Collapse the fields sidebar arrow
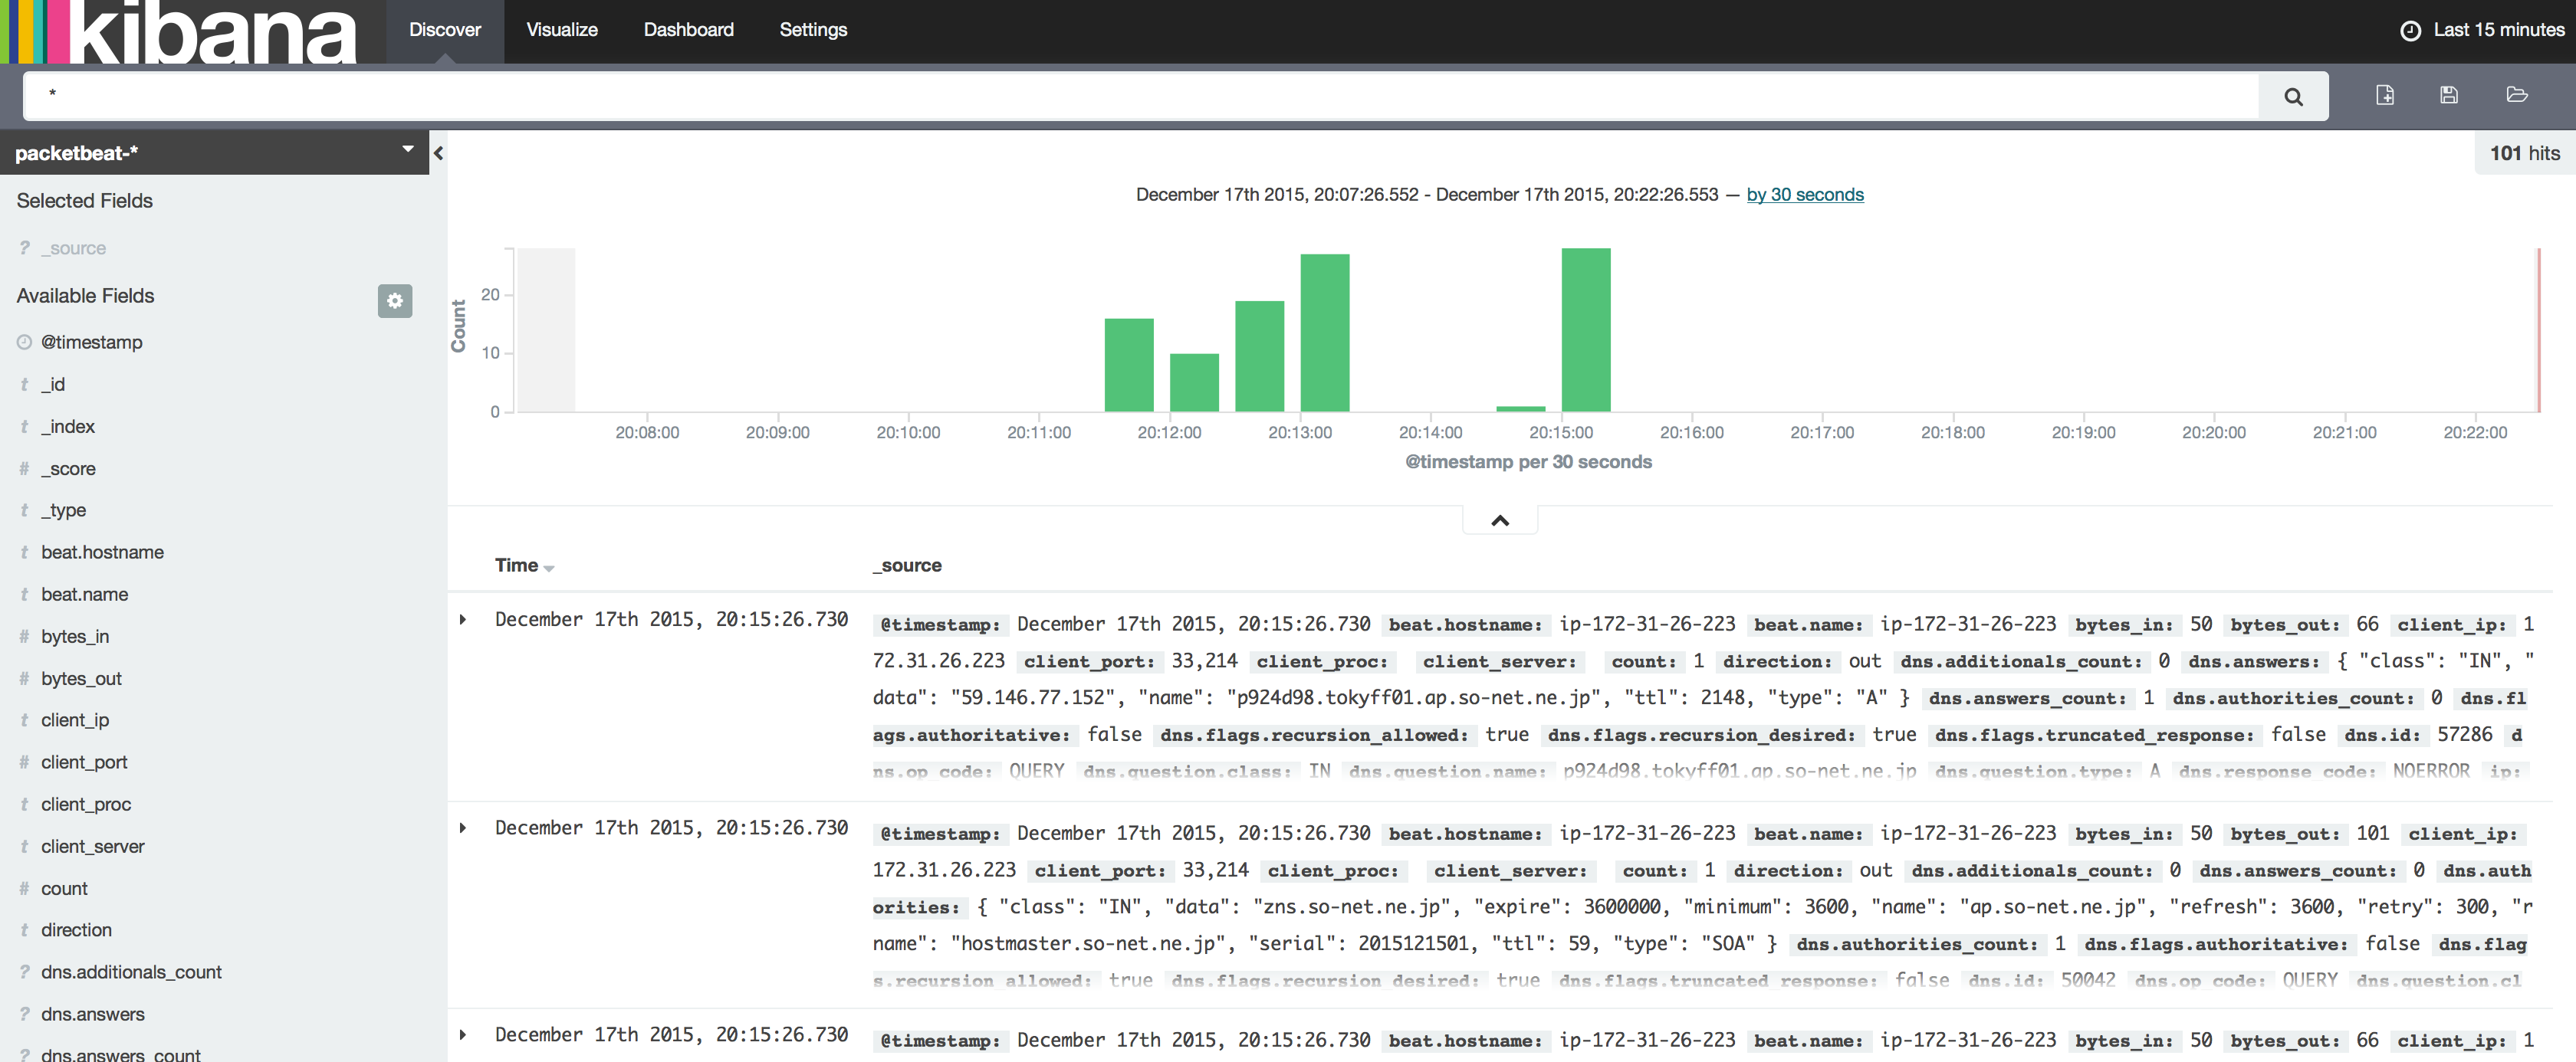Viewport: 2576px width, 1062px height. click(438, 152)
